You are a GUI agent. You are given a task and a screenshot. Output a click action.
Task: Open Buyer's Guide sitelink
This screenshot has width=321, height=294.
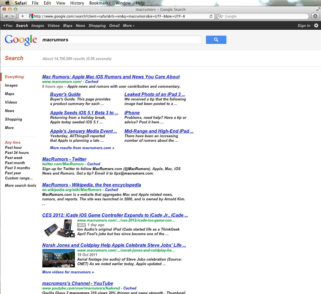pyautogui.click(x=65, y=94)
